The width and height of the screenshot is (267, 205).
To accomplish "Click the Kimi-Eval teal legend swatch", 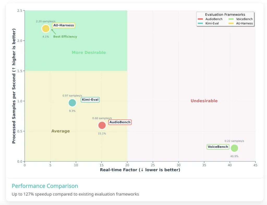I will coord(201,23).
